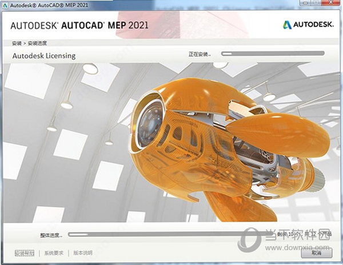The height and width of the screenshot is (265, 343).
Task: Click the 安装 > 安装进度 breadcrumb text
Action: pyautogui.click(x=29, y=43)
